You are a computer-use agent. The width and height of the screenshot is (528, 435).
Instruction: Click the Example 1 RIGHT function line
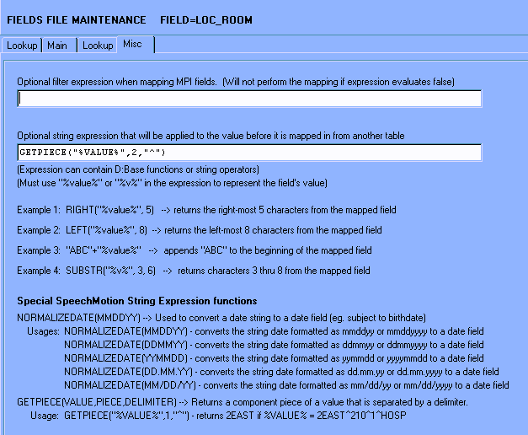(207, 210)
